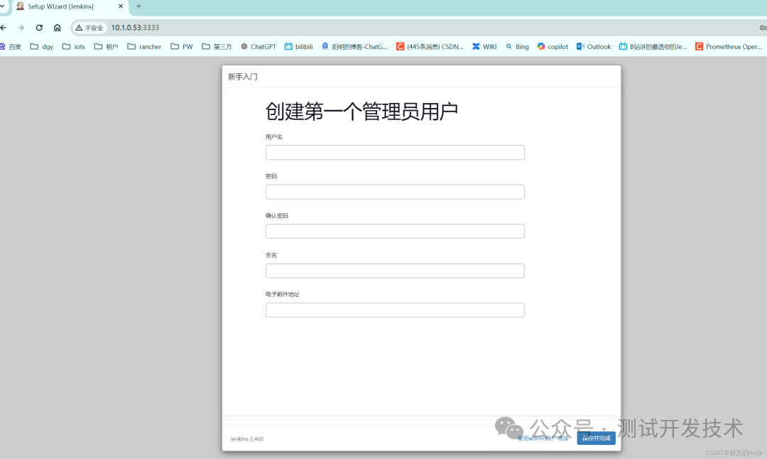
Task: Click the password key icon in address bar
Action: pyautogui.click(x=763, y=28)
